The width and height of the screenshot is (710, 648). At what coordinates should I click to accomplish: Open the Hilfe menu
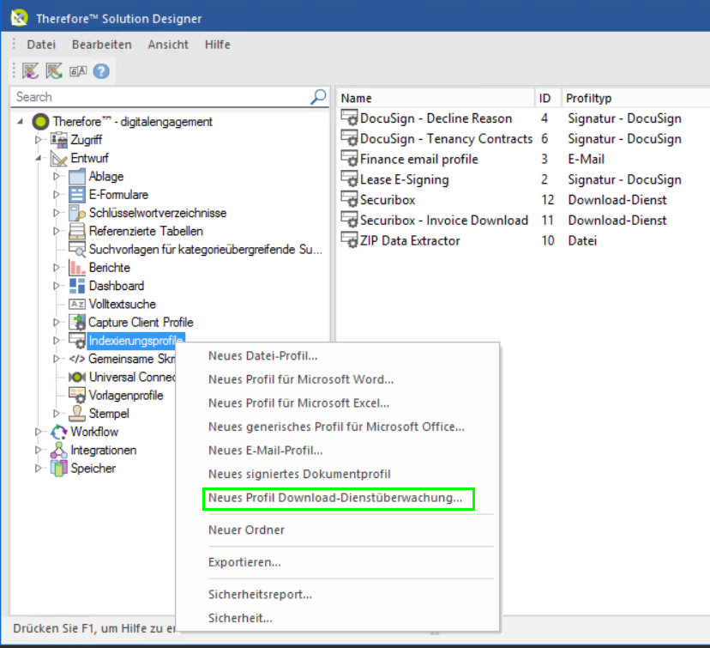[x=217, y=45]
